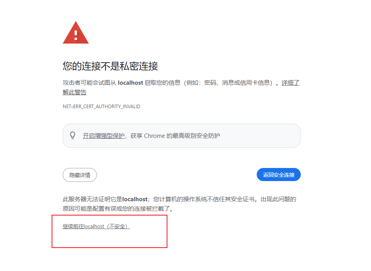The width and height of the screenshot is (371, 271).
Task: Click the text 您计算机的操作系统不信任其安全证书
Action: coord(204,199)
